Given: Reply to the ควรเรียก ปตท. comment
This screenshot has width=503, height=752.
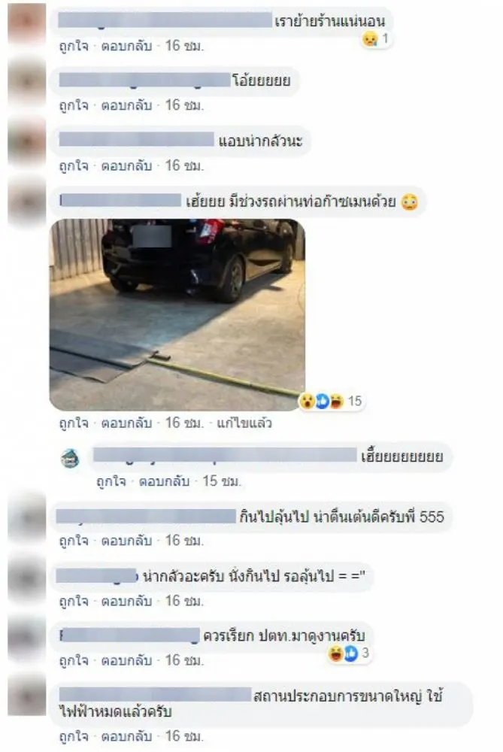Looking at the screenshot, I should point(126,660).
